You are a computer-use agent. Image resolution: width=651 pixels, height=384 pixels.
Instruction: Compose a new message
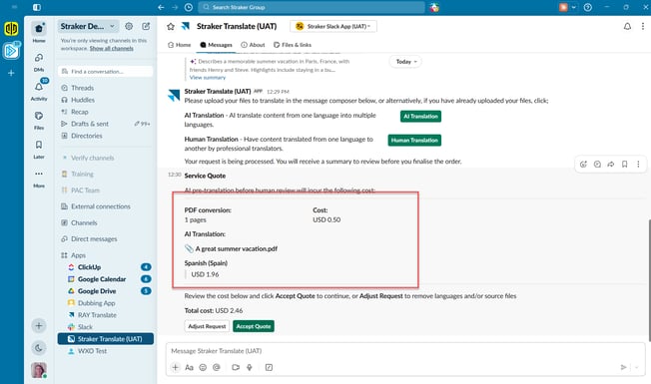click(146, 26)
